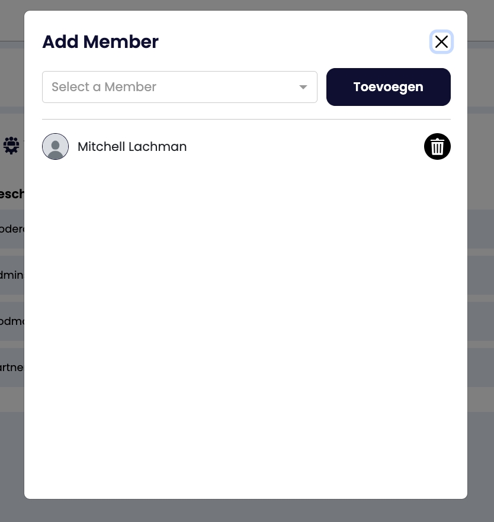
Task: Select the Mitchell Lachman name text
Action: [x=132, y=147]
